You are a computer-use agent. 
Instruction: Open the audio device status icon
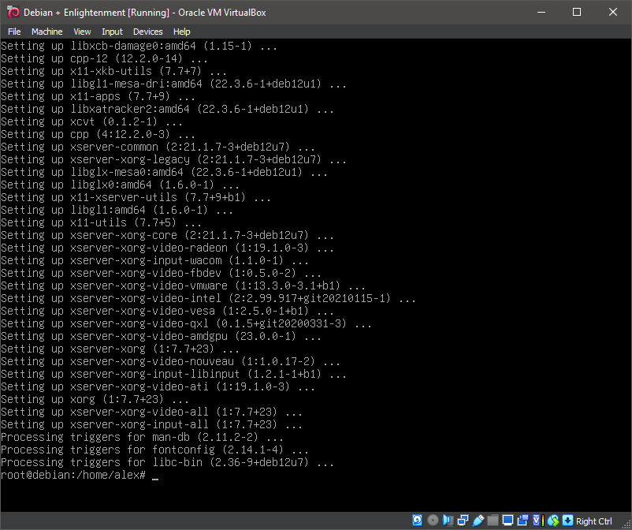448,521
